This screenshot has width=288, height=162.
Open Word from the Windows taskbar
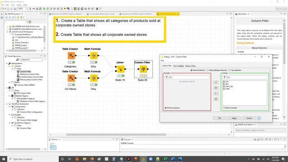[x=173, y=159]
